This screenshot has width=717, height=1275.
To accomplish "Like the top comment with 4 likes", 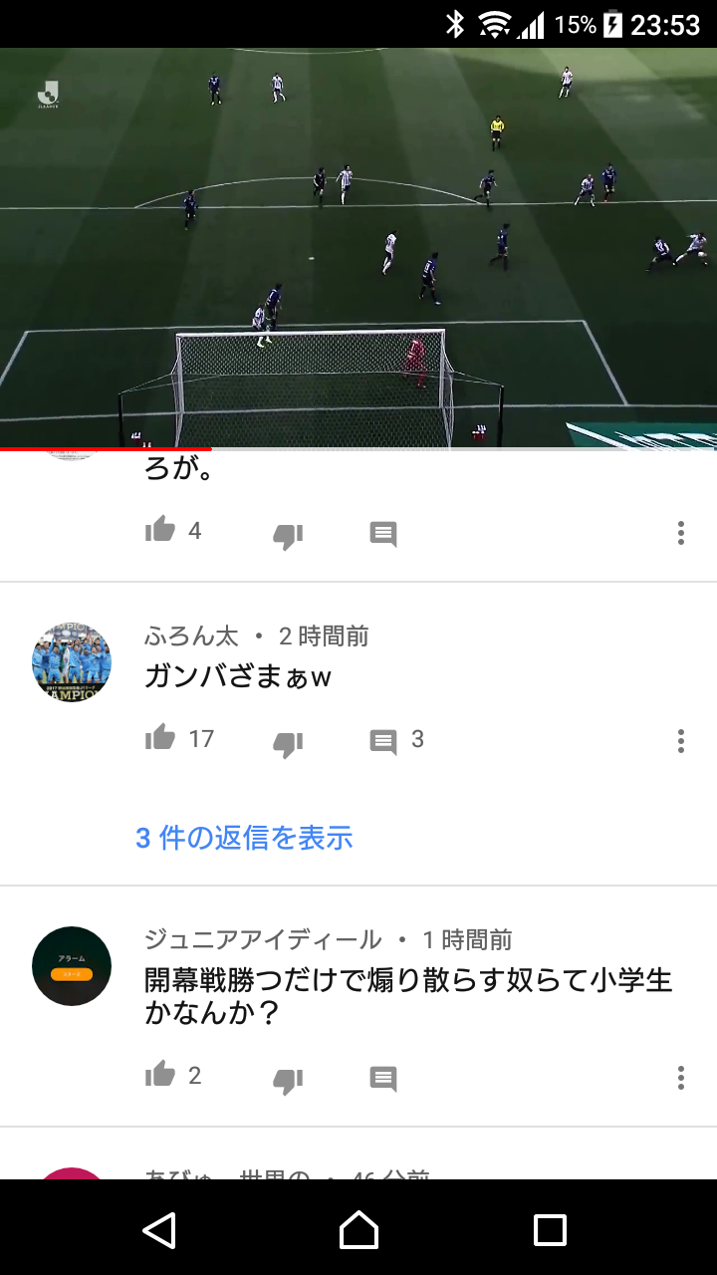I will (160, 531).
